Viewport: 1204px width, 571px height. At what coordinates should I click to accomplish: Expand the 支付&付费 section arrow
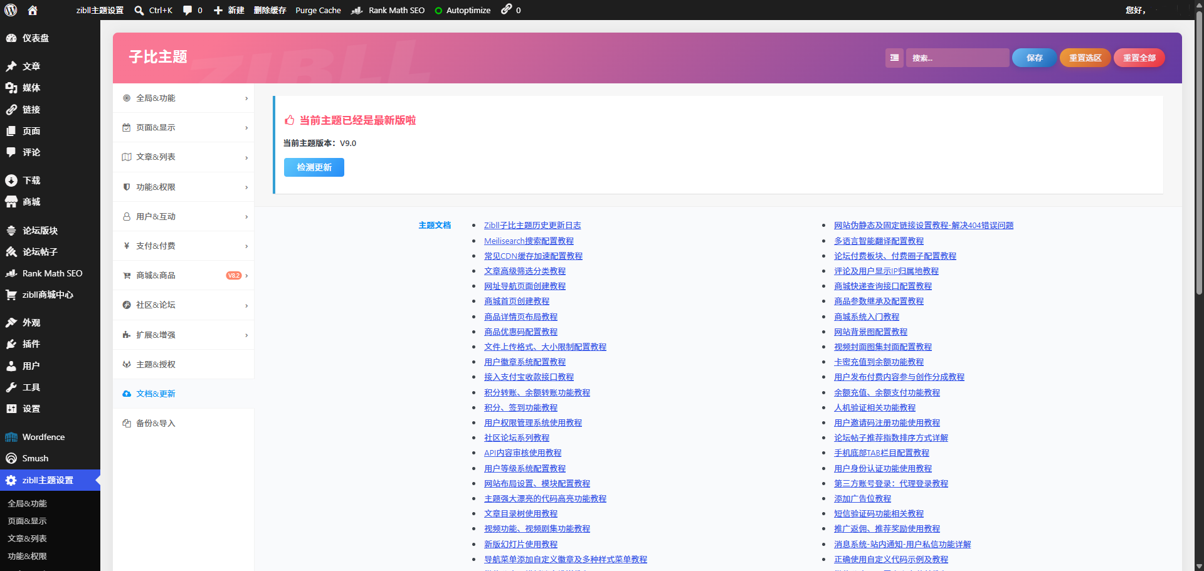(x=246, y=246)
